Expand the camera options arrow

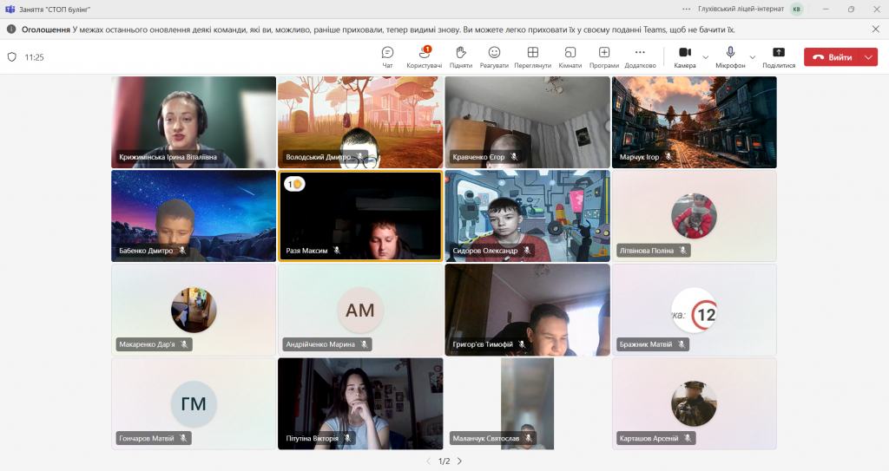click(705, 57)
